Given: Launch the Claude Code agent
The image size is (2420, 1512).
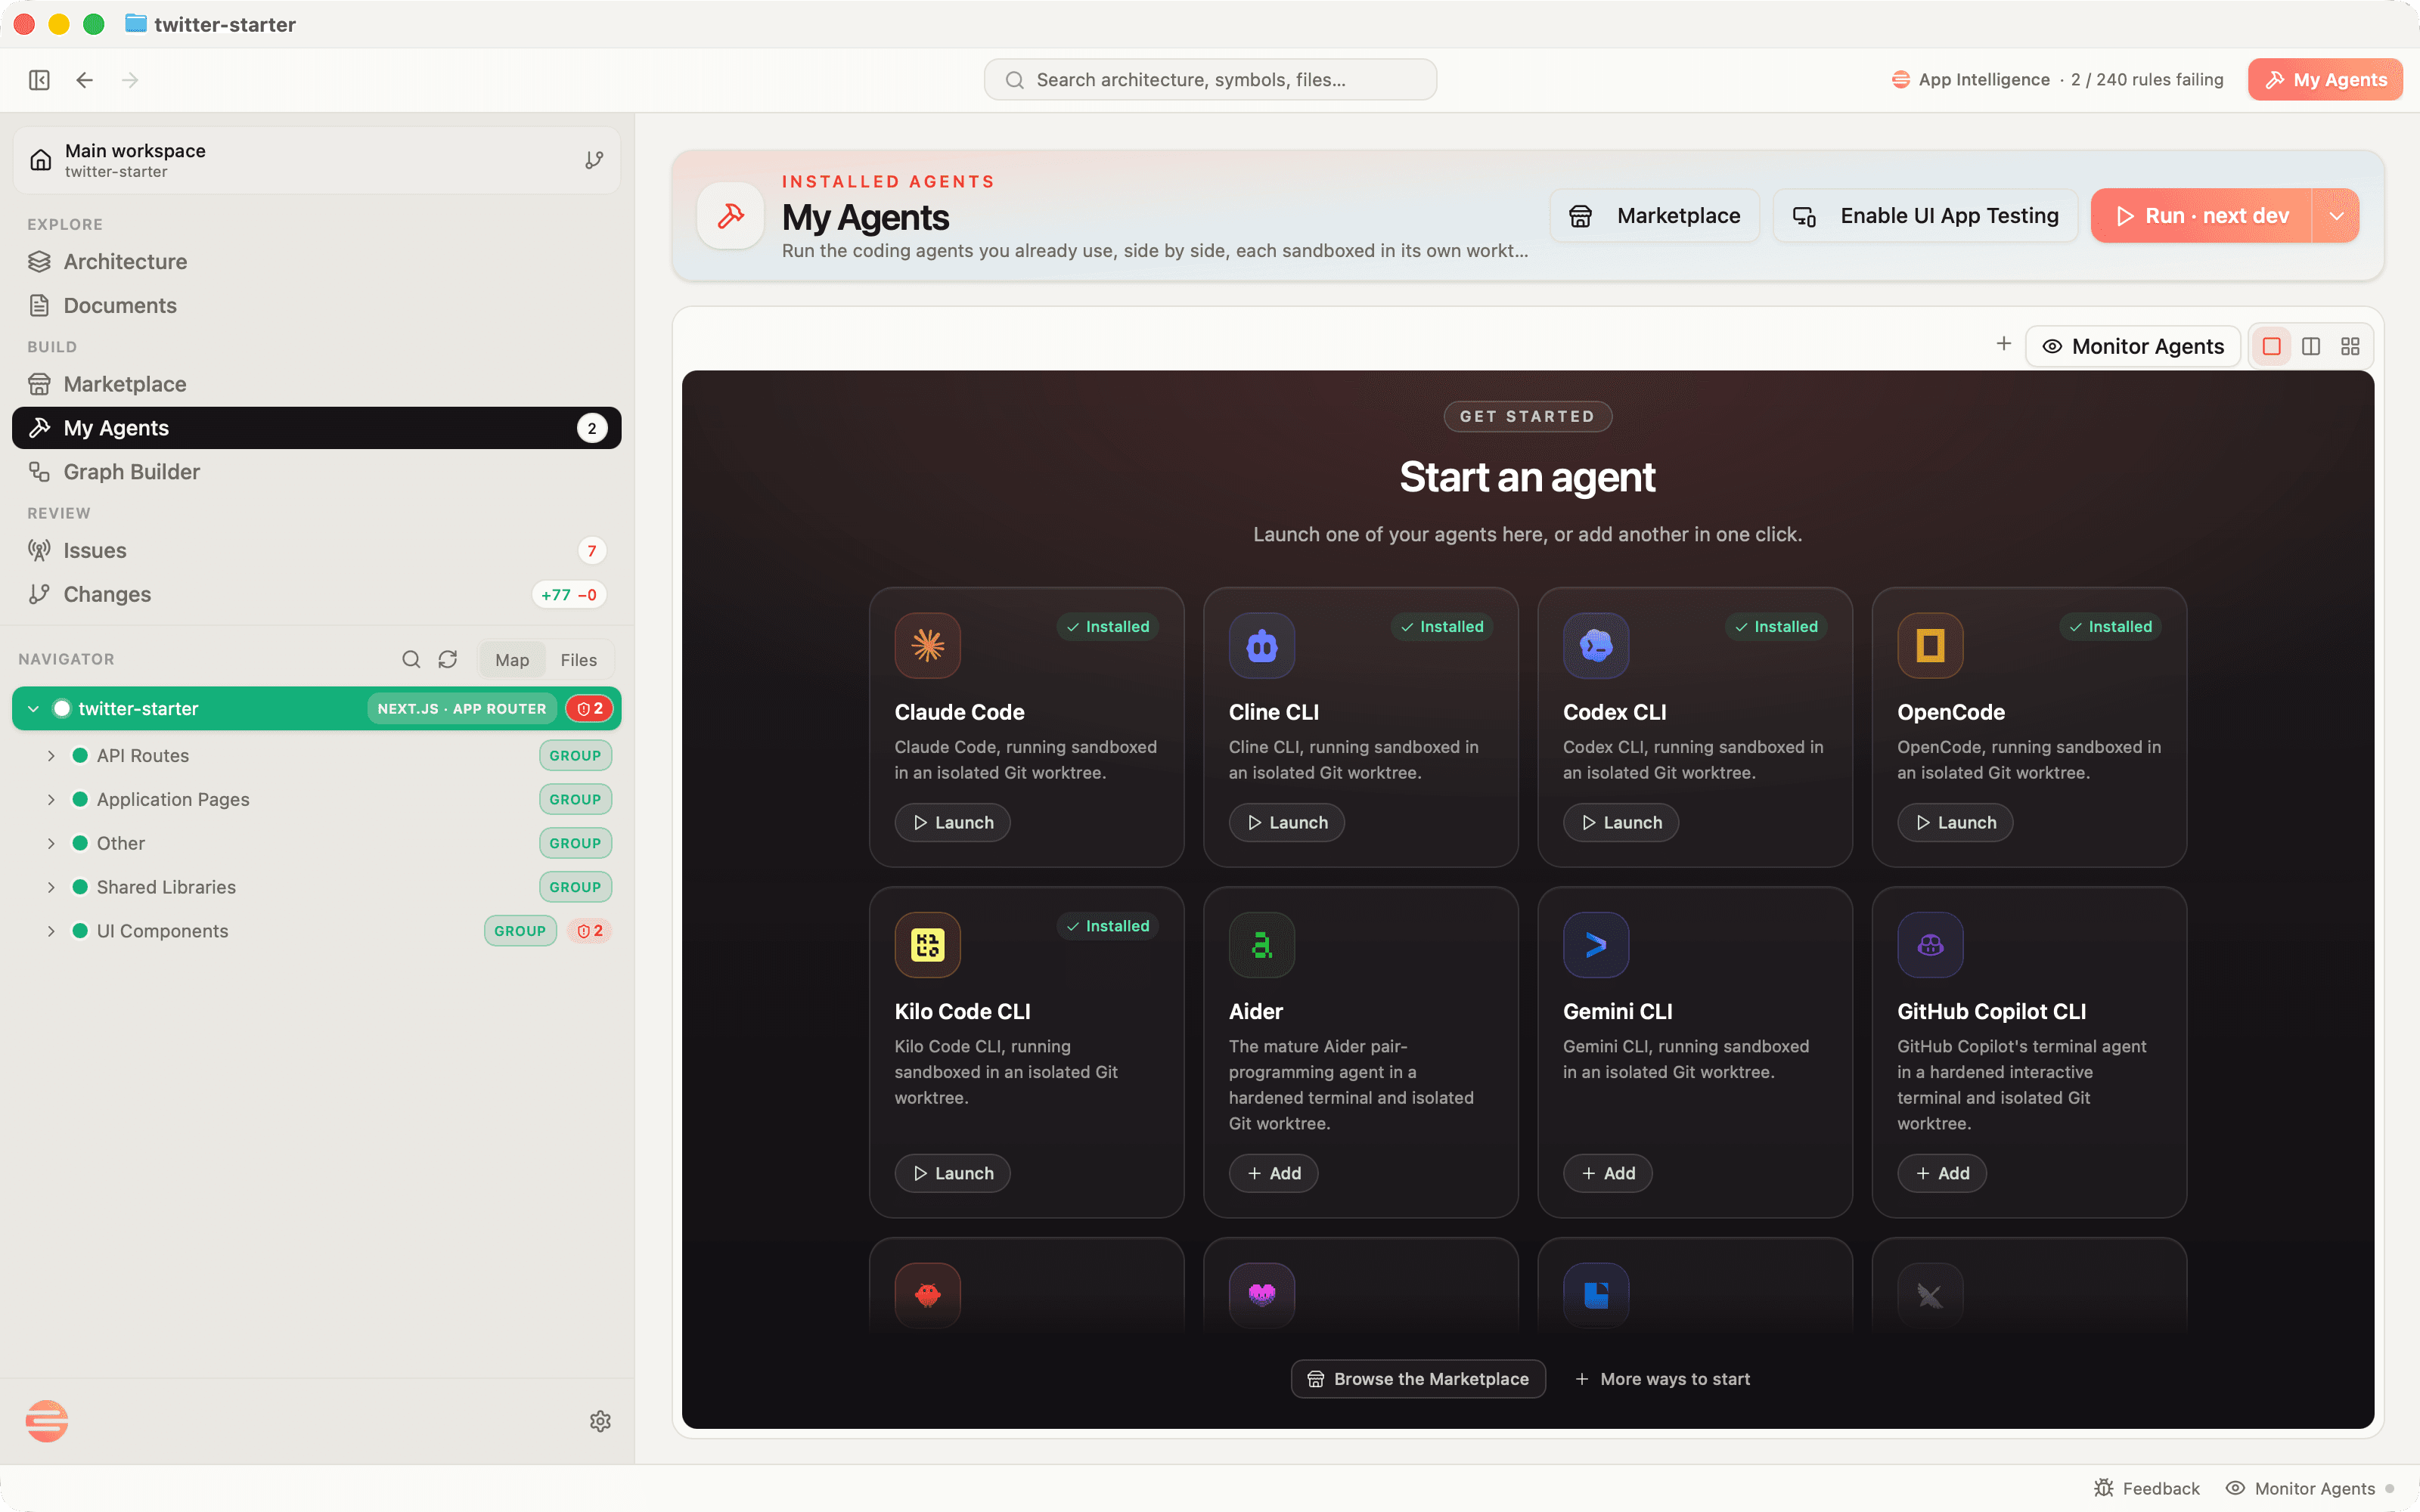Looking at the screenshot, I should coord(952,823).
